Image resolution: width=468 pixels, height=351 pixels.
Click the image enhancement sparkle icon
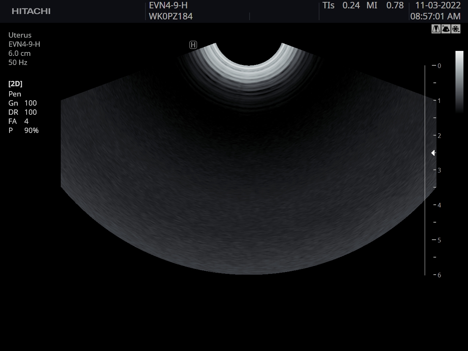(x=446, y=29)
